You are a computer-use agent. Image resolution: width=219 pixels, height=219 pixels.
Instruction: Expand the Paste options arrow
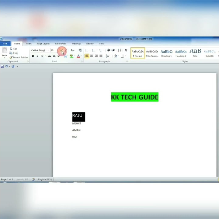point(4,58)
